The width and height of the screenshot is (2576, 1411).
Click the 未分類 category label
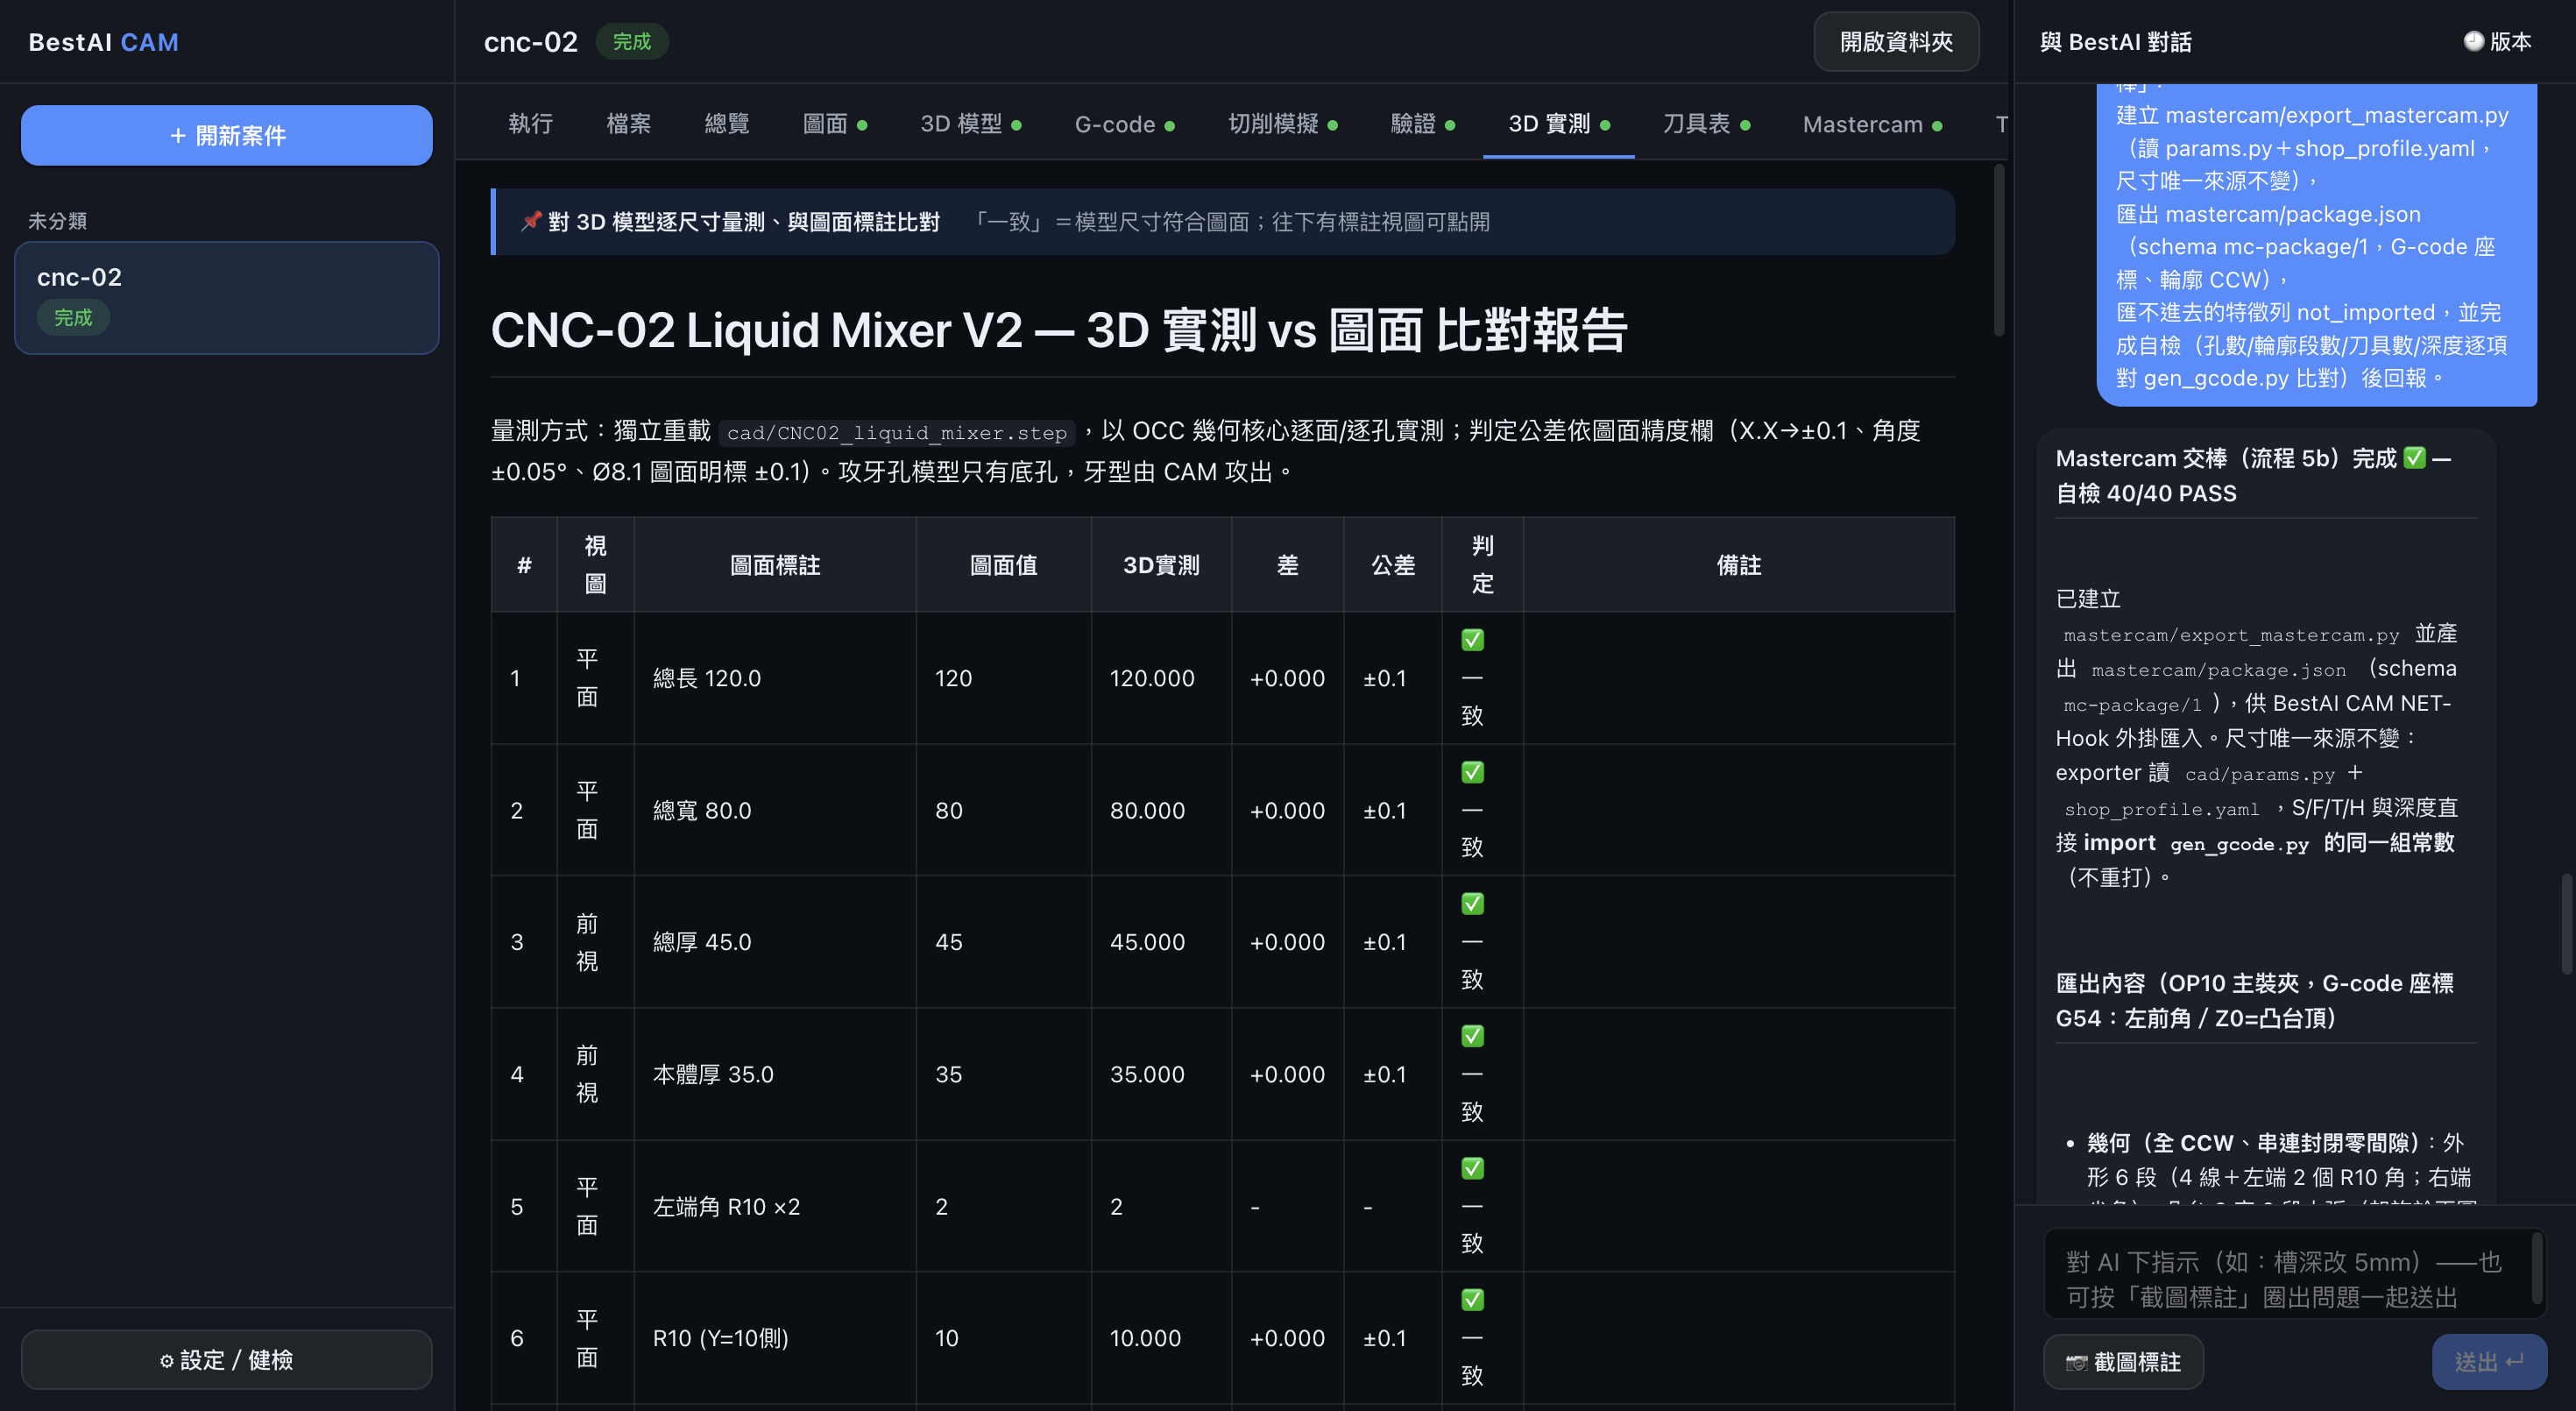tap(57, 221)
